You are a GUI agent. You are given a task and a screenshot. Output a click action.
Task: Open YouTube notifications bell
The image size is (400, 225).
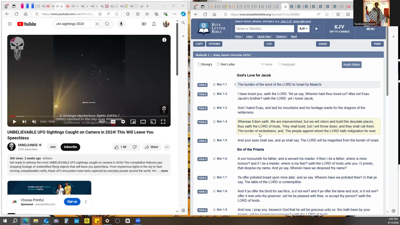(x=154, y=24)
